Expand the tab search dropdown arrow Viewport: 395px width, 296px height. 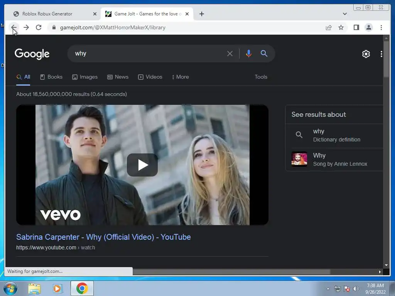point(344,14)
